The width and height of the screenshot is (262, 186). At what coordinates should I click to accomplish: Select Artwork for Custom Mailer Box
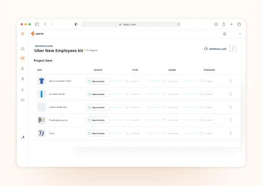98,107
